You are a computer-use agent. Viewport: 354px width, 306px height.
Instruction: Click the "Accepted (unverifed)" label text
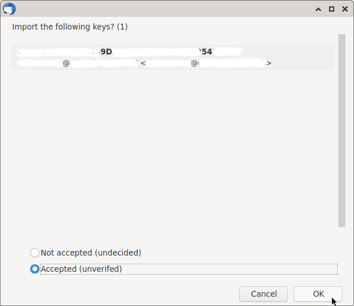coord(81,269)
